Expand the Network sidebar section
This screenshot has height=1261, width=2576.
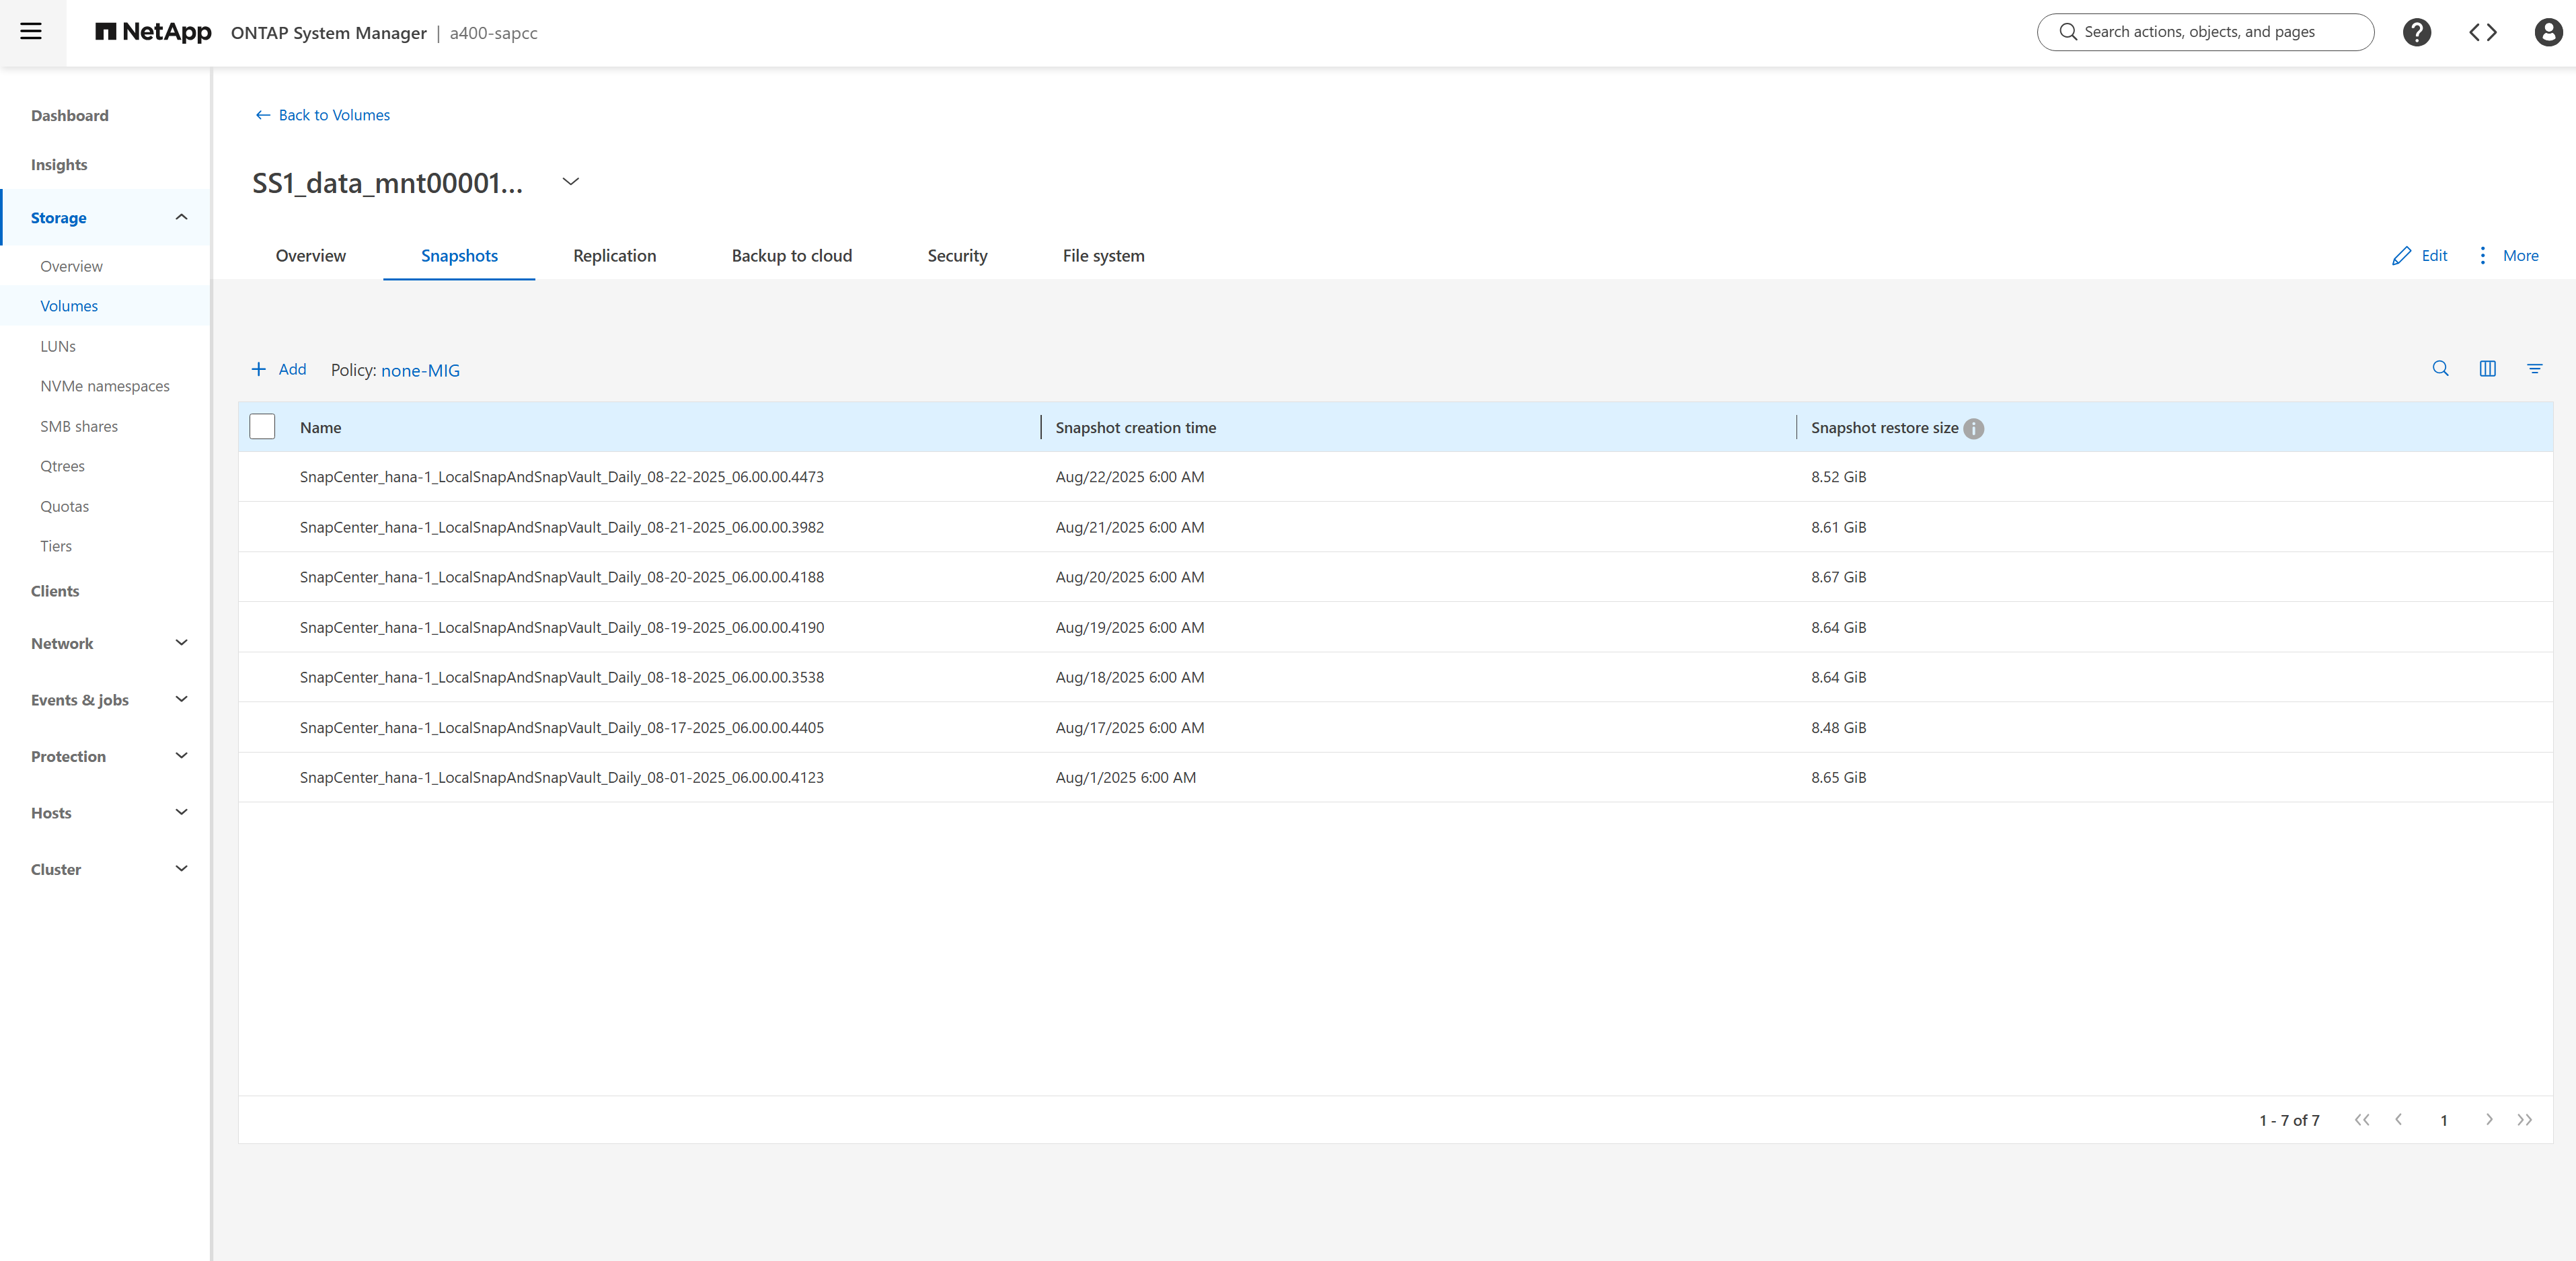[181, 643]
